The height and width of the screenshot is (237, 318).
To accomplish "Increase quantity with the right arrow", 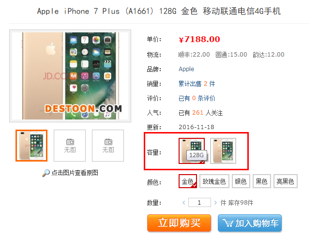I will pyautogui.click(x=215, y=203).
